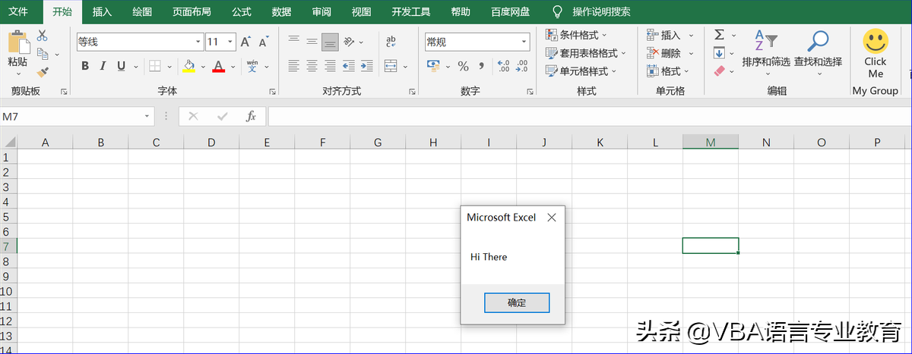
Task: Toggle the highlighted Bottom Align option
Action: 330,42
